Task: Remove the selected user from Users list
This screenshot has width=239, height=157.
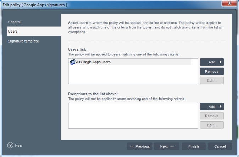Action: [x=212, y=72]
